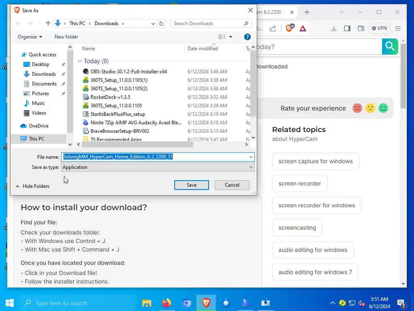Open 'screen capture for windows' topic
Image resolution: width=414 pixels, height=311 pixels.
point(315,161)
